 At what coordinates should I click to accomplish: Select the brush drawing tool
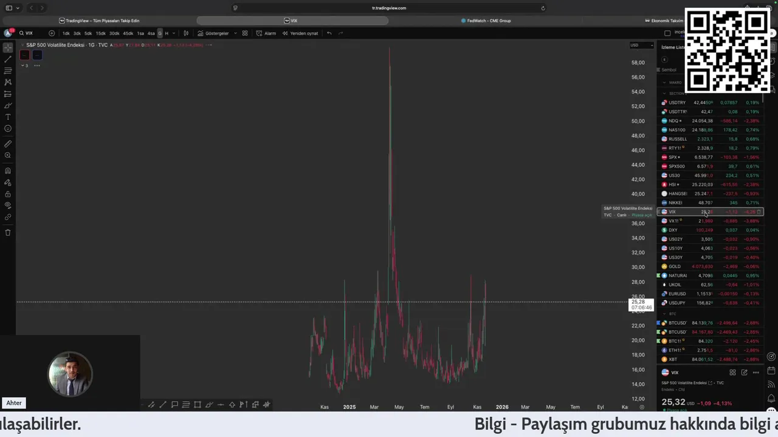coord(8,105)
